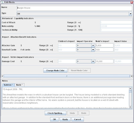Click the Type dropdown arrow button
Screen dimensions: 134x123
pyautogui.click(x=131, y=14)
